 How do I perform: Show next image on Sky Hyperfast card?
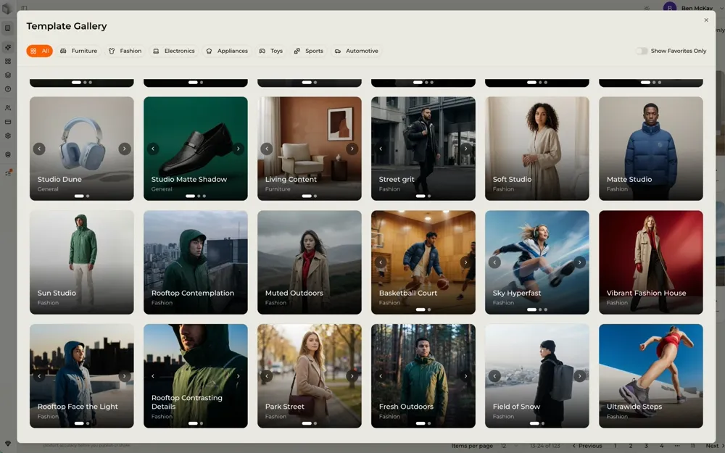[579, 262]
